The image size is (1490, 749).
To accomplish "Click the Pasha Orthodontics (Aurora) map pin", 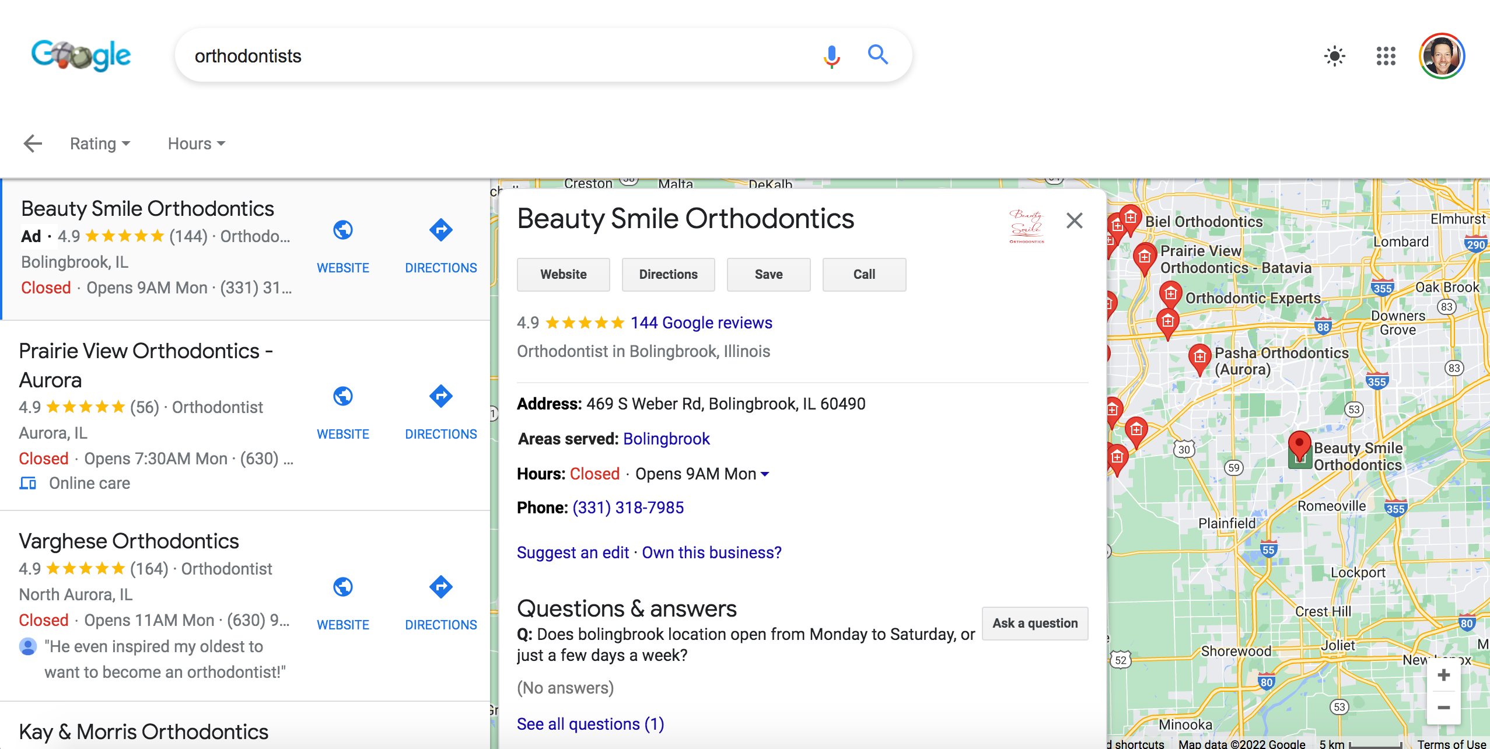I will [x=1199, y=359].
